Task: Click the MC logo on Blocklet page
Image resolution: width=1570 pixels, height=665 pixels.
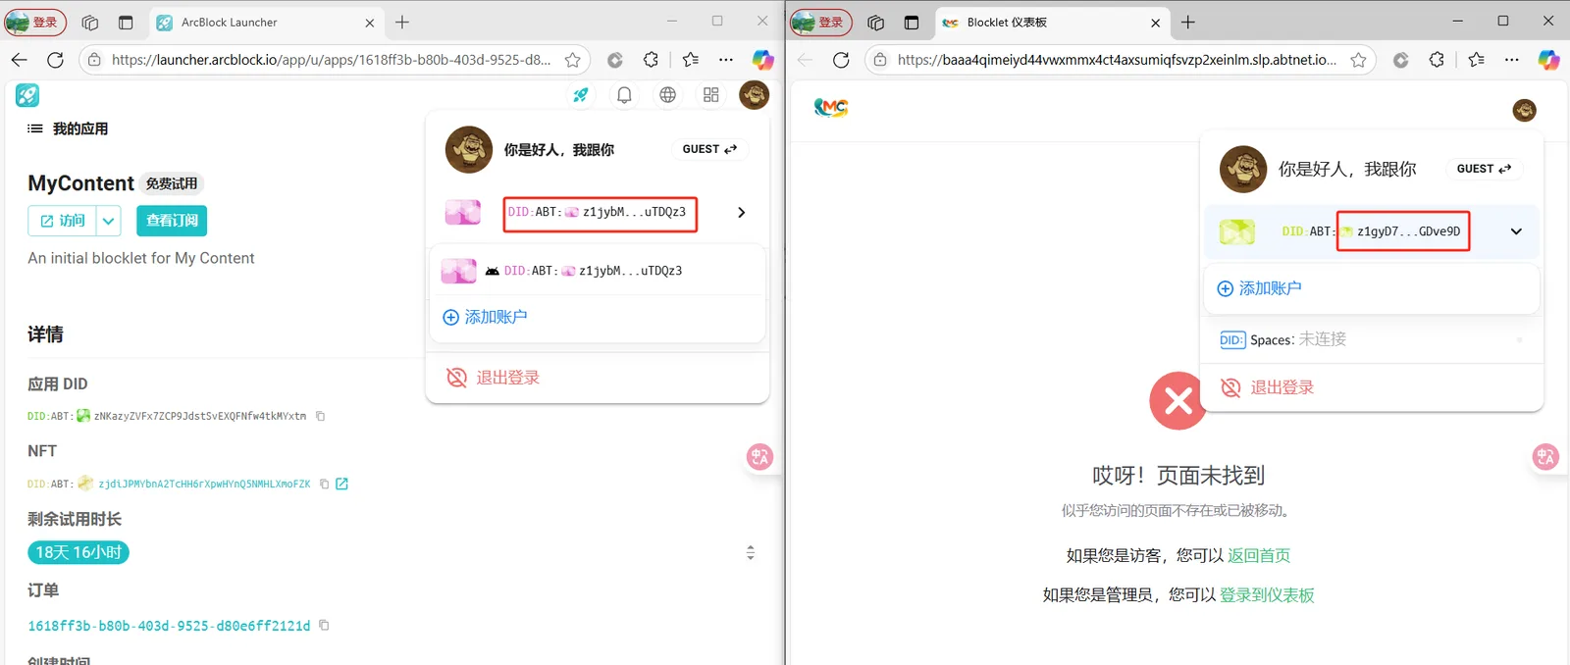Action: point(831,107)
